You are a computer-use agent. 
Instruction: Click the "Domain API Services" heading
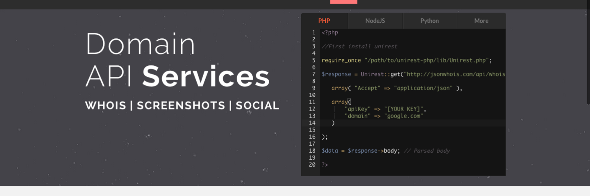pyautogui.click(x=177, y=60)
